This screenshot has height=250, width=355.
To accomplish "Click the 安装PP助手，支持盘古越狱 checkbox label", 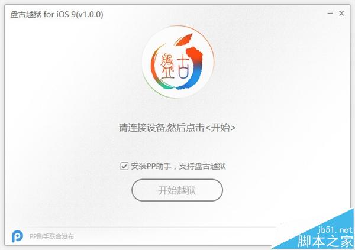I will [x=178, y=166].
